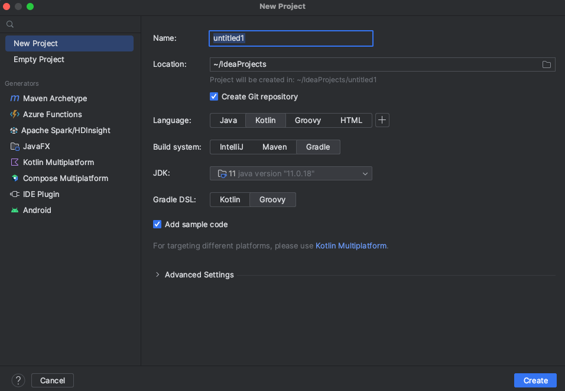This screenshot has height=391, width=565.
Task: Click the Kotlin Multiplatform icon in sidebar
Action: click(15, 162)
